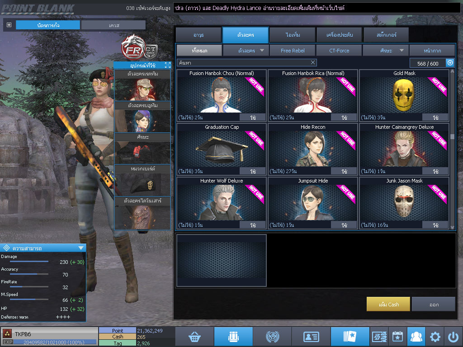Click ใช้ on the Jumpsuit Hide card
463x347 pixels.
click(344, 225)
